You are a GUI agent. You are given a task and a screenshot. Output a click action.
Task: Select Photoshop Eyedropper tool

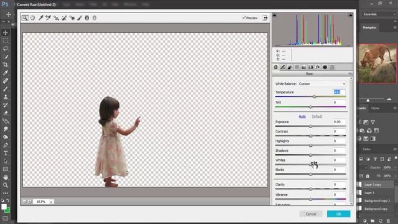6,73
